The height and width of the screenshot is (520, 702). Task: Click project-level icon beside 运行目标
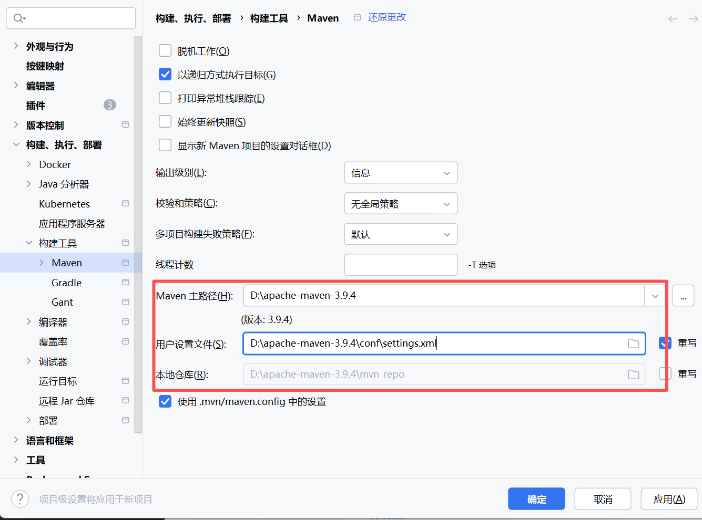(x=125, y=381)
